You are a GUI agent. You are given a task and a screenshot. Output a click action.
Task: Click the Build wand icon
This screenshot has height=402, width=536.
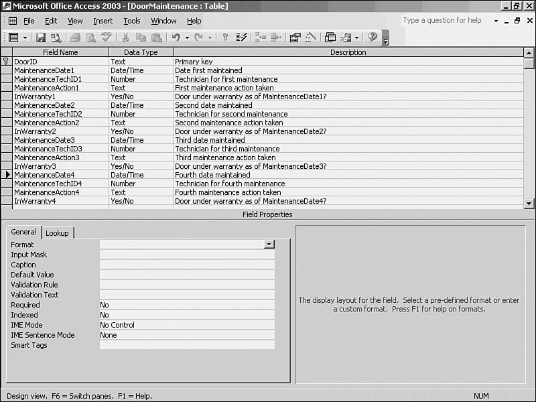(x=311, y=38)
